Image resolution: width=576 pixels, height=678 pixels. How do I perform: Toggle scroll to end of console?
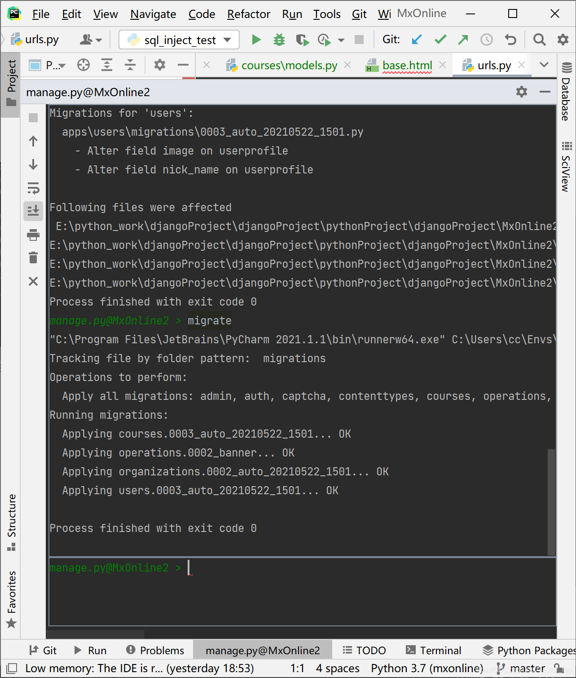click(33, 211)
